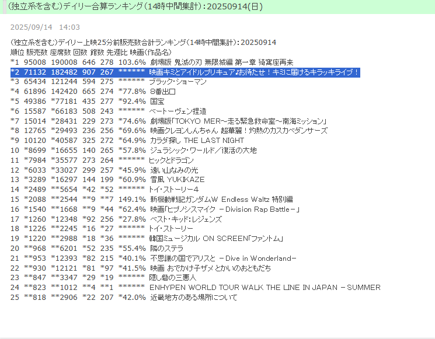Select the 遠い山なみの光 row
The image size is (435, 339).
[105, 170]
